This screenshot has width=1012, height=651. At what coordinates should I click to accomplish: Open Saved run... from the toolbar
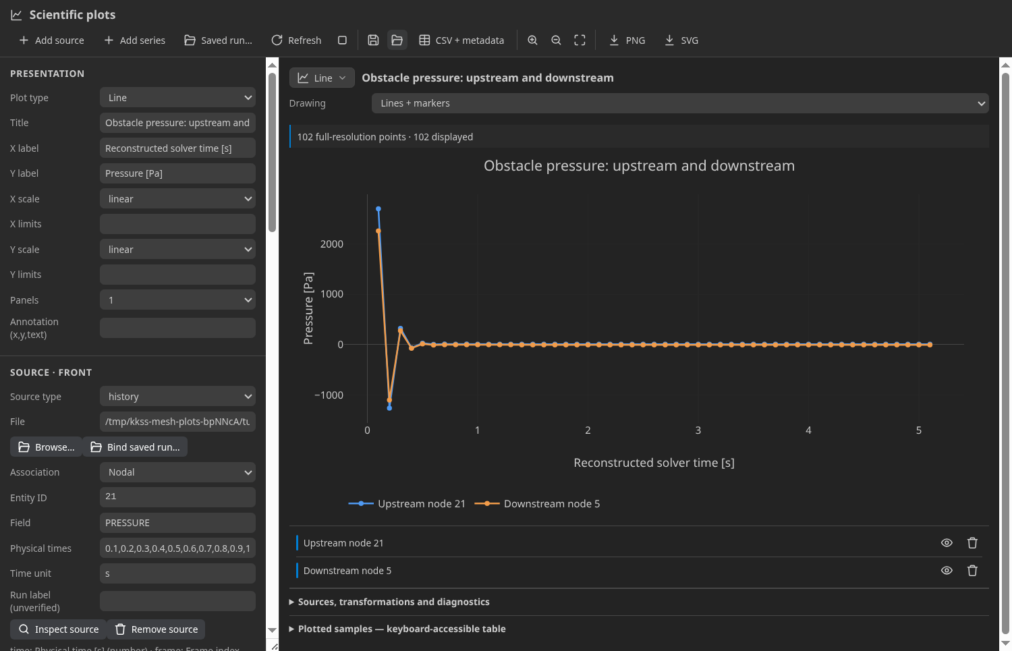click(218, 40)
